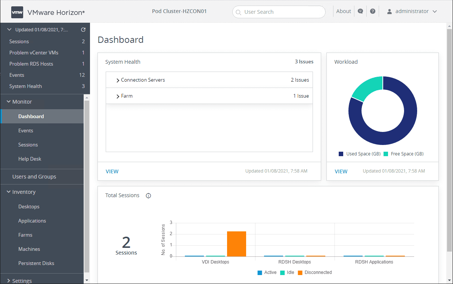Viewport: 453px width, 284px height.
Task: Click the 'Pod Cluster-HZCON01' title text
Action: pos(179,11)
